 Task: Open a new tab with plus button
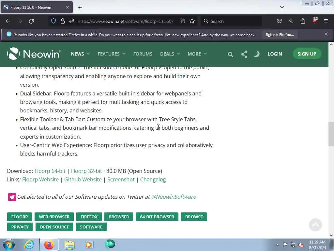(80, 8)
